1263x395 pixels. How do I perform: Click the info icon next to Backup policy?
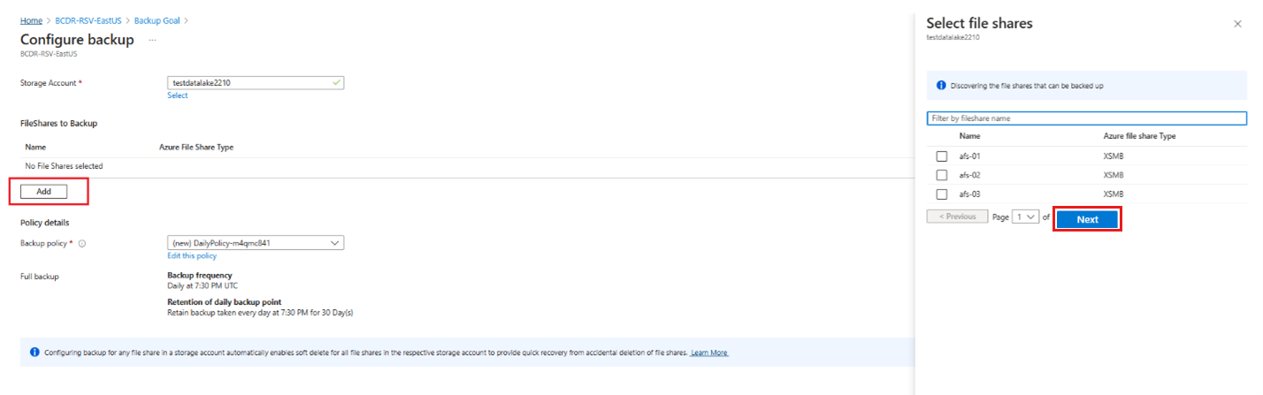click(82, 243)
